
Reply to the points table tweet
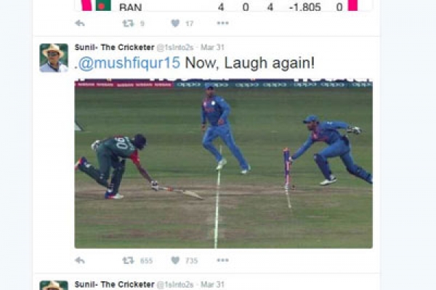[80, 23]
